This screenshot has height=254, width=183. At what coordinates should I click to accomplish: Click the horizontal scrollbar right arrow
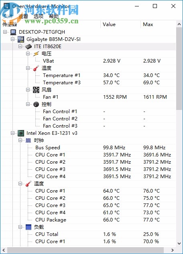(x=173, y=250)
